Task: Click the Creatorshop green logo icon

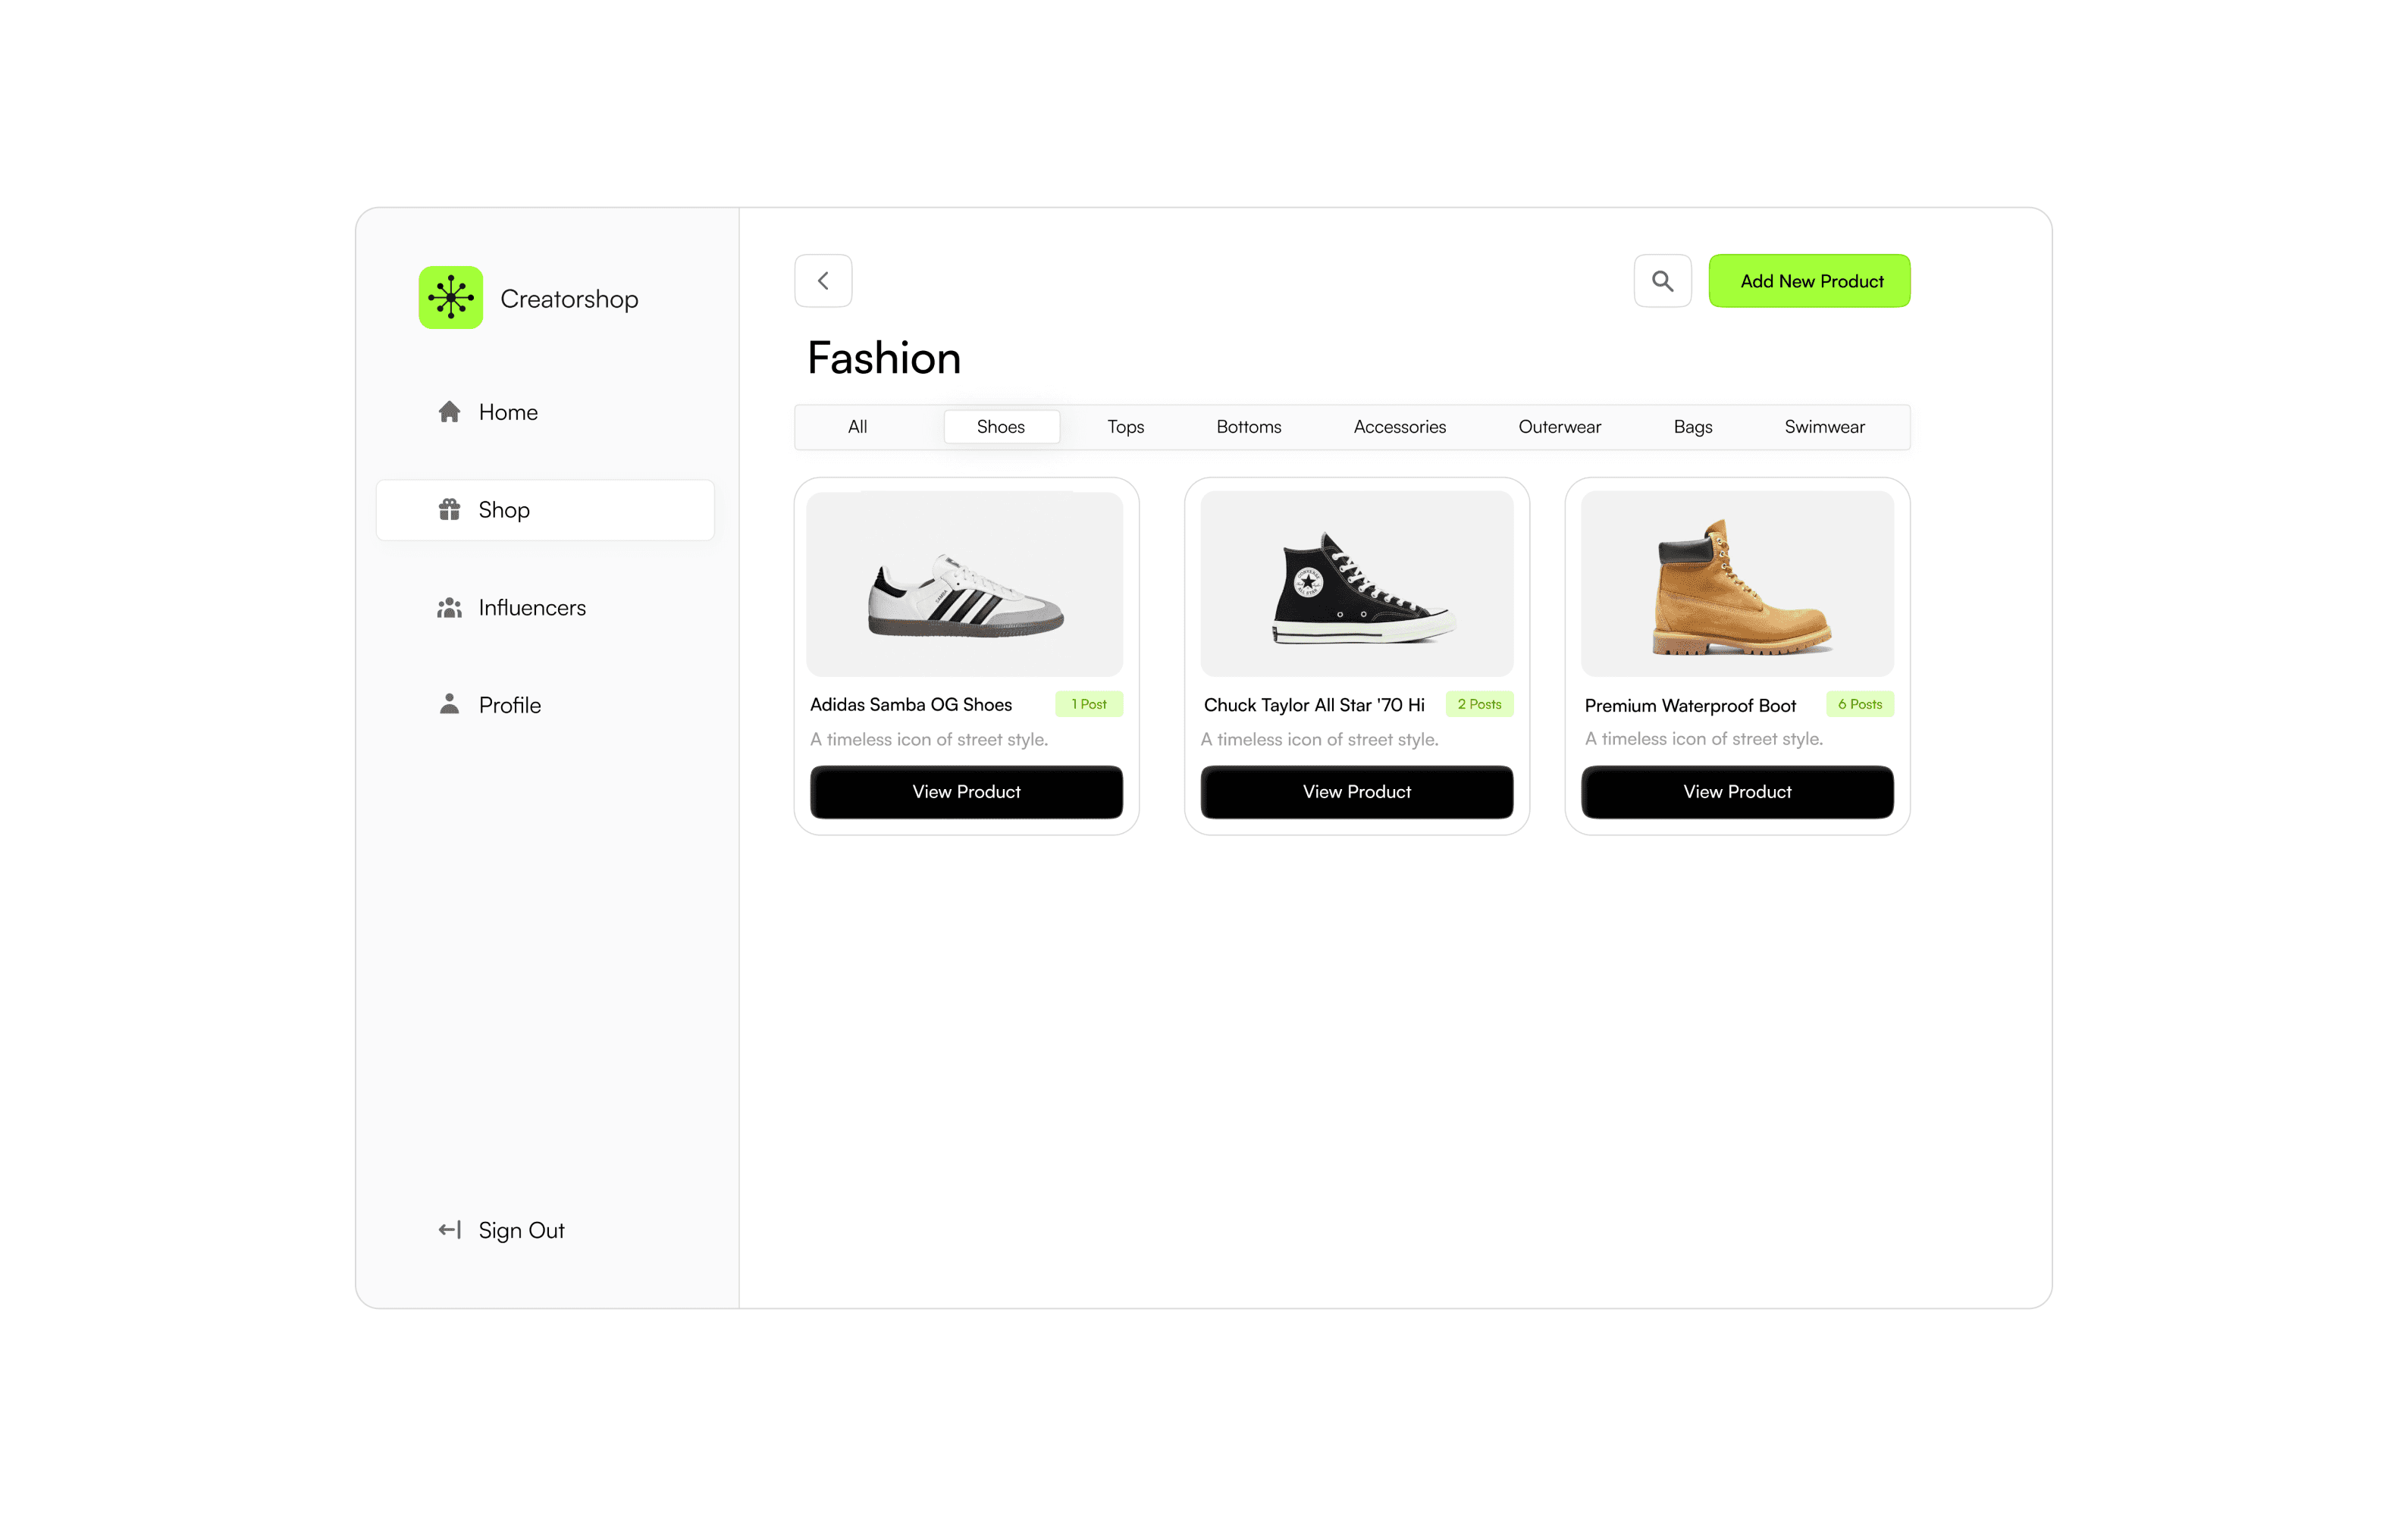Action: click(450, 297)
